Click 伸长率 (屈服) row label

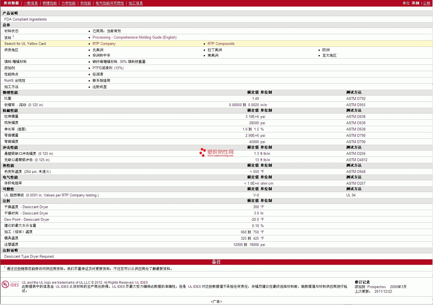click(x=15, y=129)
